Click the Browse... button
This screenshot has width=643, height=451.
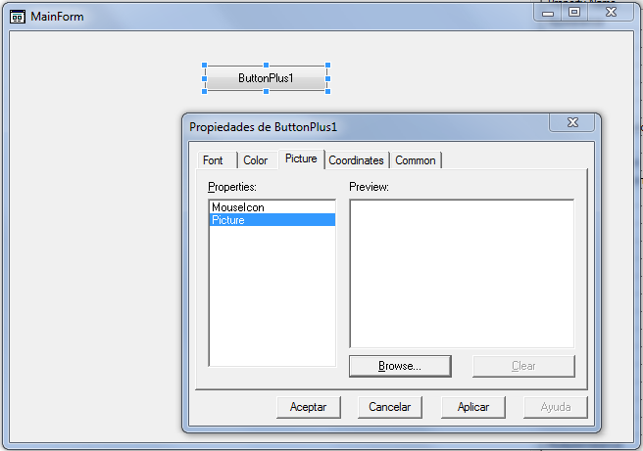400,366
